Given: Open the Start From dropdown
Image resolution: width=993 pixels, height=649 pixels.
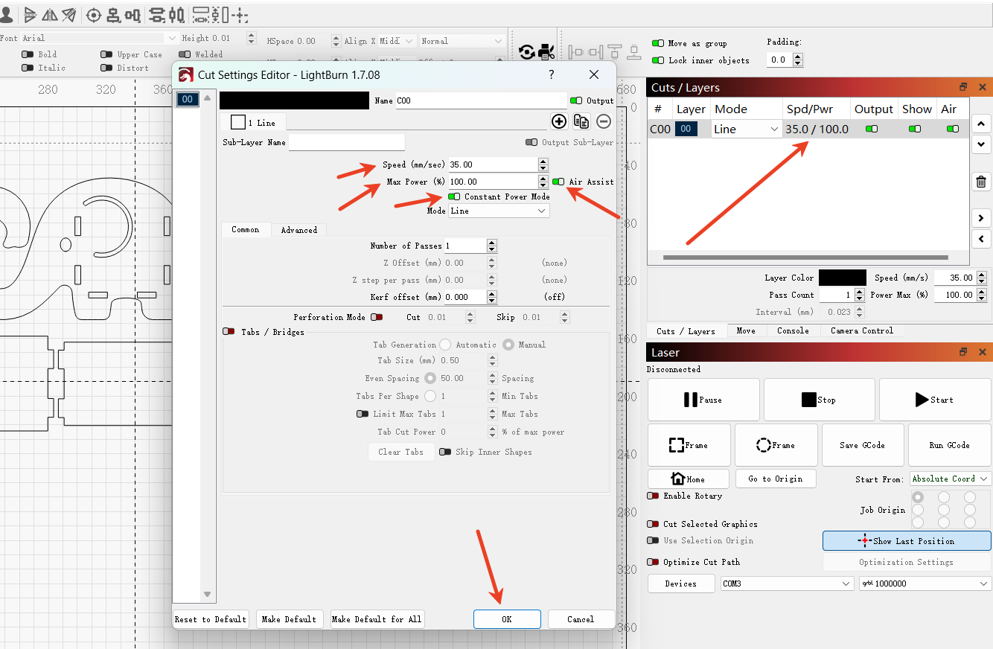Looking at the screenshot, I should pyautogui.click(x=951, y=479).
